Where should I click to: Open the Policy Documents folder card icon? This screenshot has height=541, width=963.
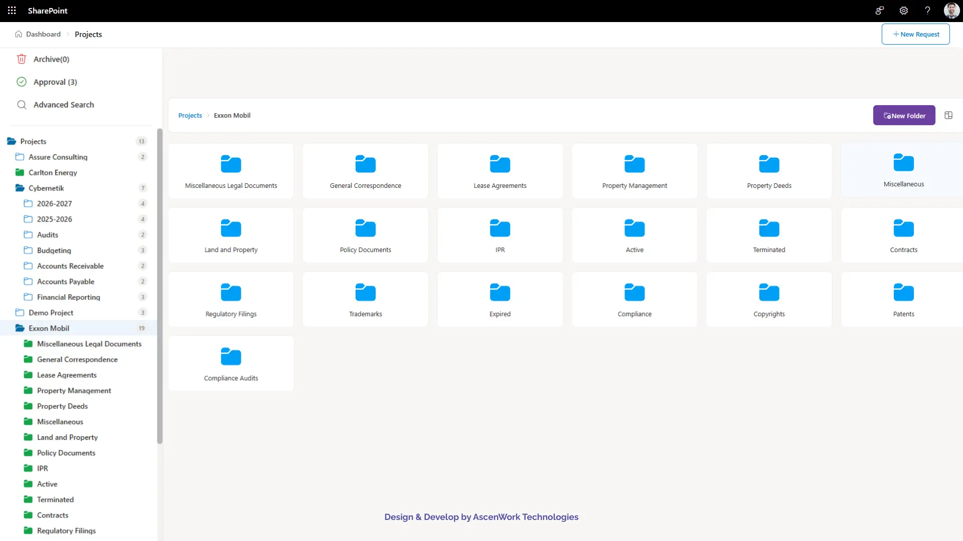(365, 228)
